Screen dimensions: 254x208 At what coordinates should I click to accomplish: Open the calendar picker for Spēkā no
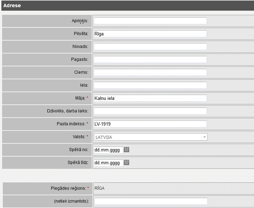(x=126, y=149)
